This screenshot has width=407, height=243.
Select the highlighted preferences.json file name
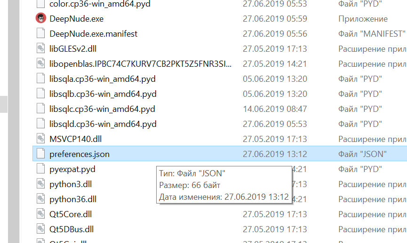(x=80, y=154)
